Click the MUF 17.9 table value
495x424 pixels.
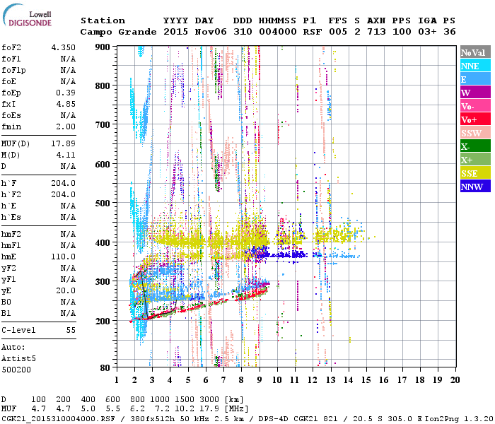(209, 409)
